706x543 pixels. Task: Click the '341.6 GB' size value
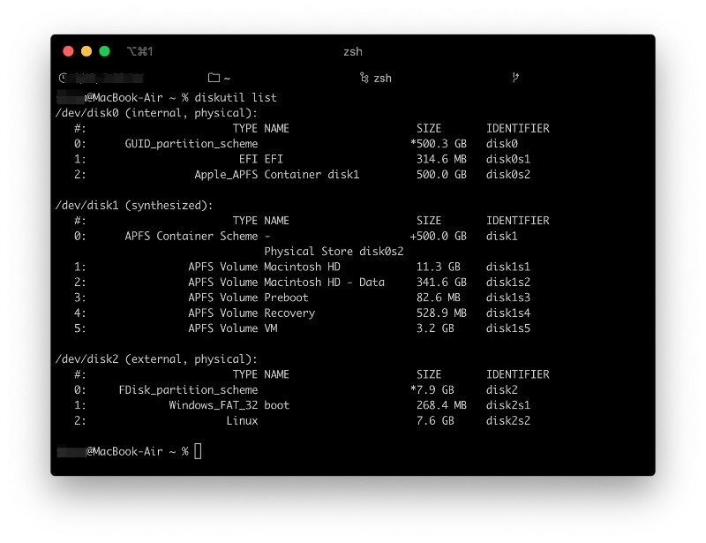[x=442, y=282]
